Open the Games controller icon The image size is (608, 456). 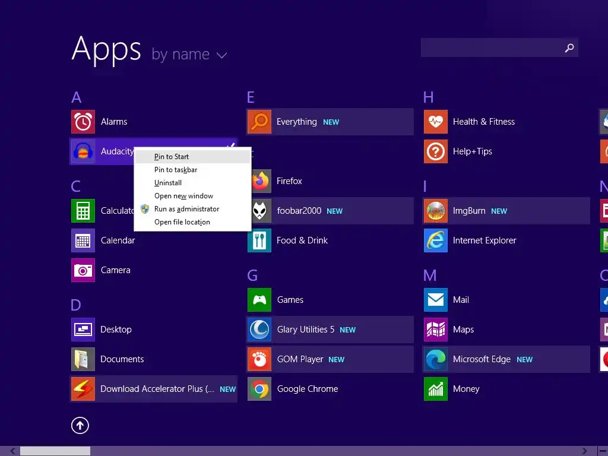259,300
